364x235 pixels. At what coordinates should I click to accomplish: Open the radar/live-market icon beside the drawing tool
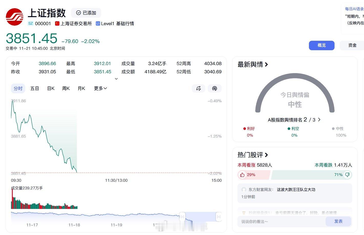point(215,88)
